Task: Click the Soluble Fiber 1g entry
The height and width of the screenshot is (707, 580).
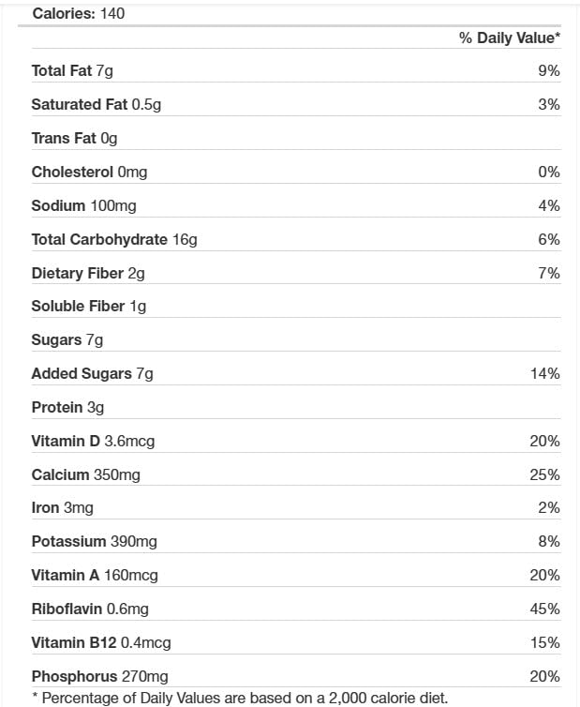Action: (x=88, y=307)
